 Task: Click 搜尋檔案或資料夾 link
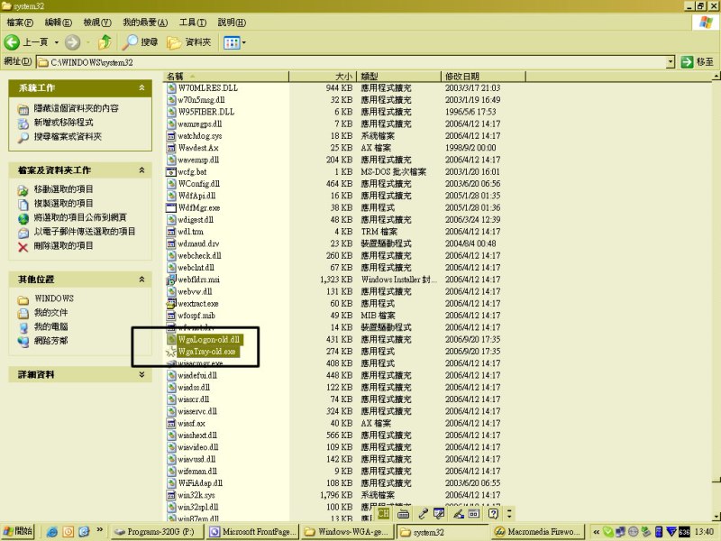tap(68, 137)
